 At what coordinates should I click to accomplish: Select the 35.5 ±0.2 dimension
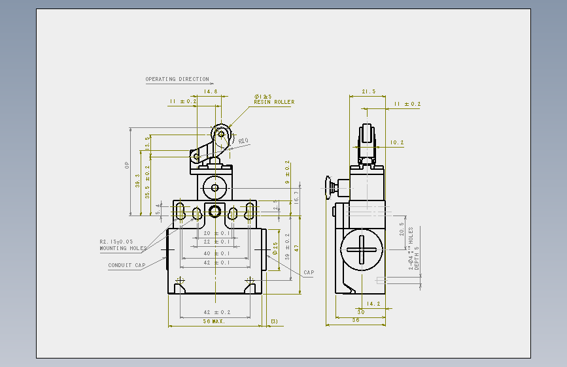click(x=147, y=182)
